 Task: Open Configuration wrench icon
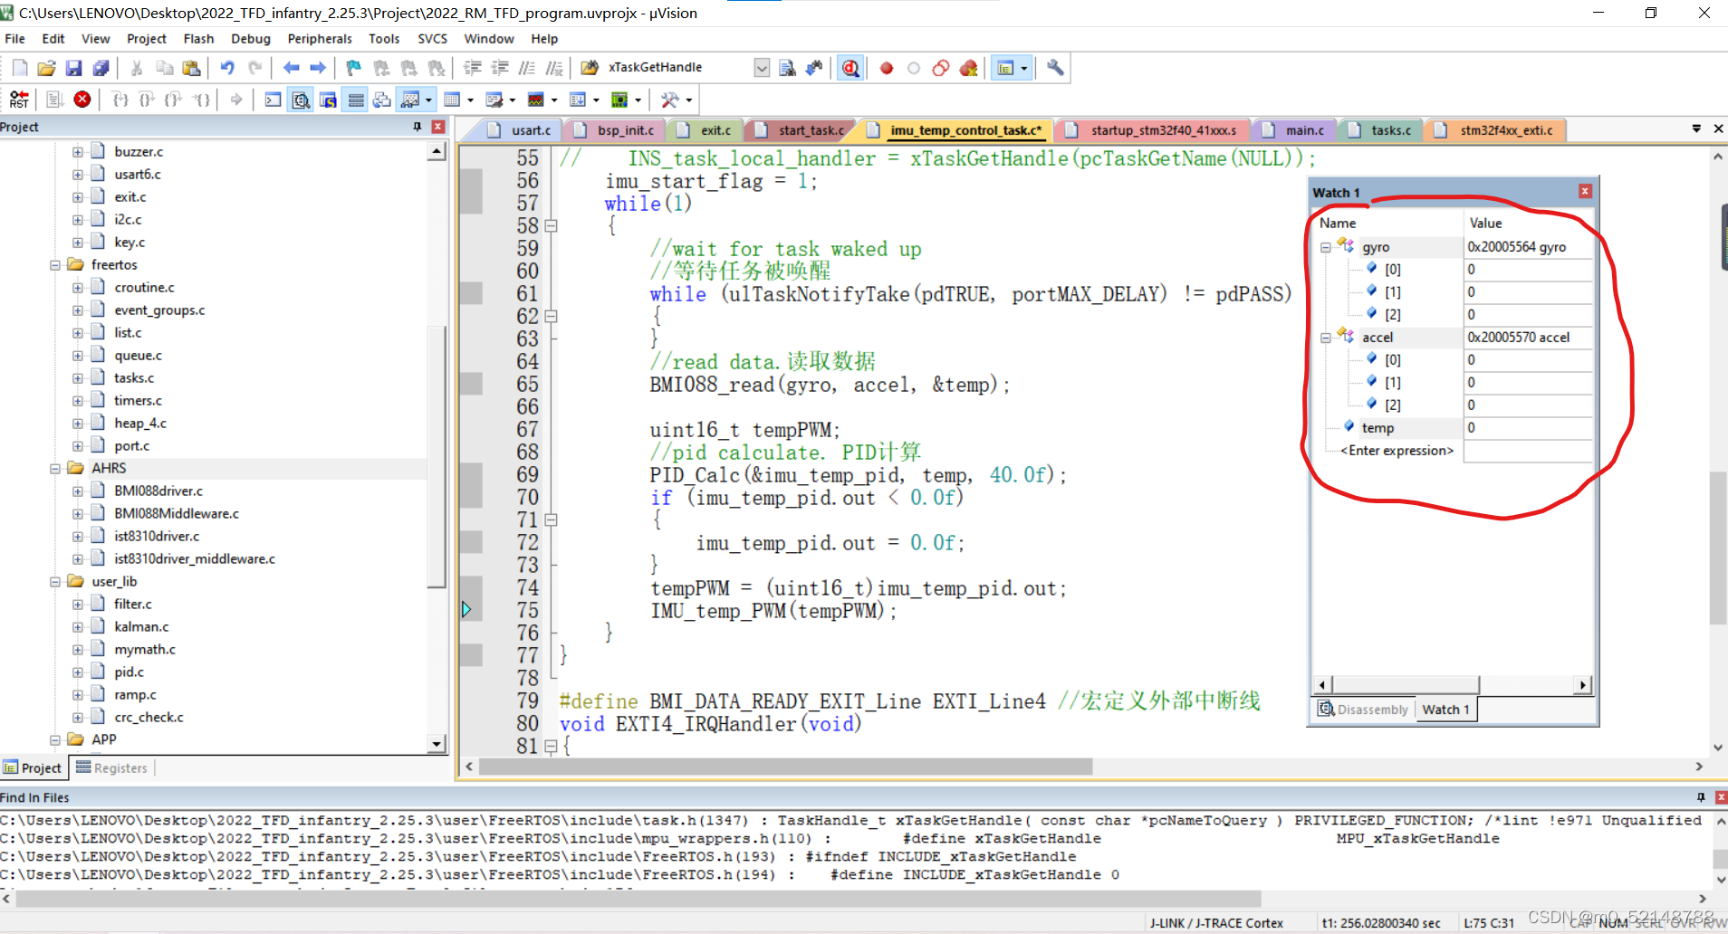[1055, 68]
